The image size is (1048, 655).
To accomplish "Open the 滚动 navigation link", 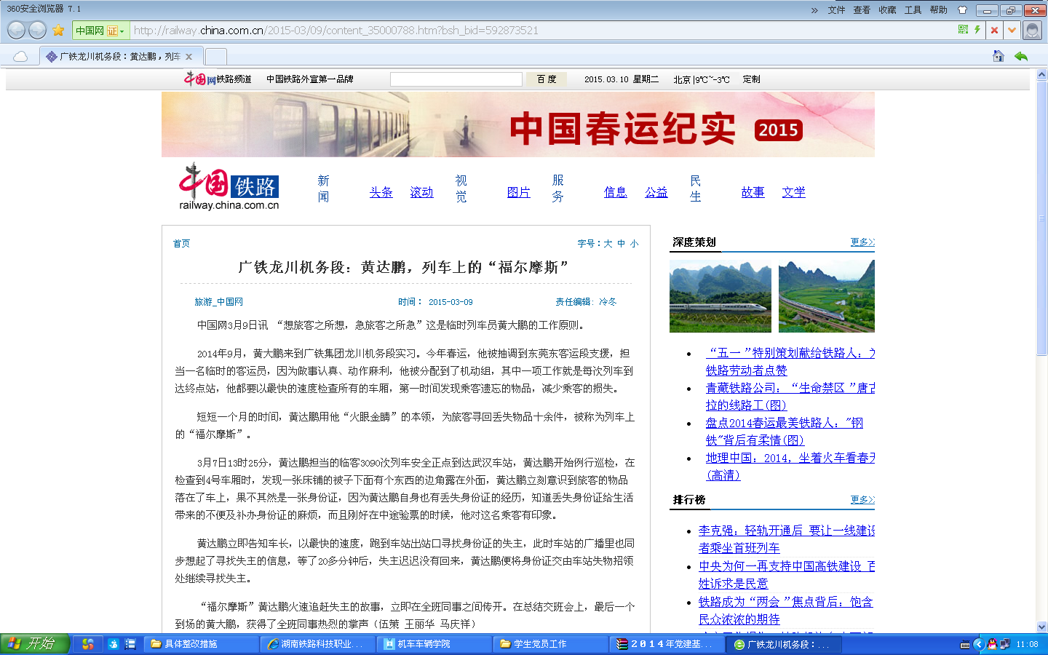I will pyautogui.click(x=421, y=192).
